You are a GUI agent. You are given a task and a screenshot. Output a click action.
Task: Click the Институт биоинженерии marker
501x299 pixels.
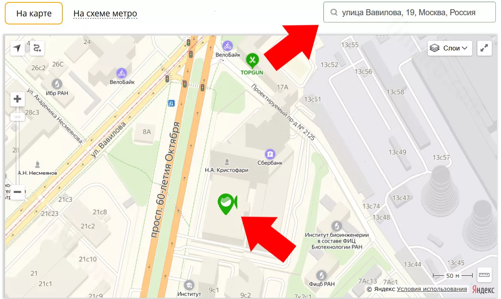pyautogui.click(x=337, y=226)
